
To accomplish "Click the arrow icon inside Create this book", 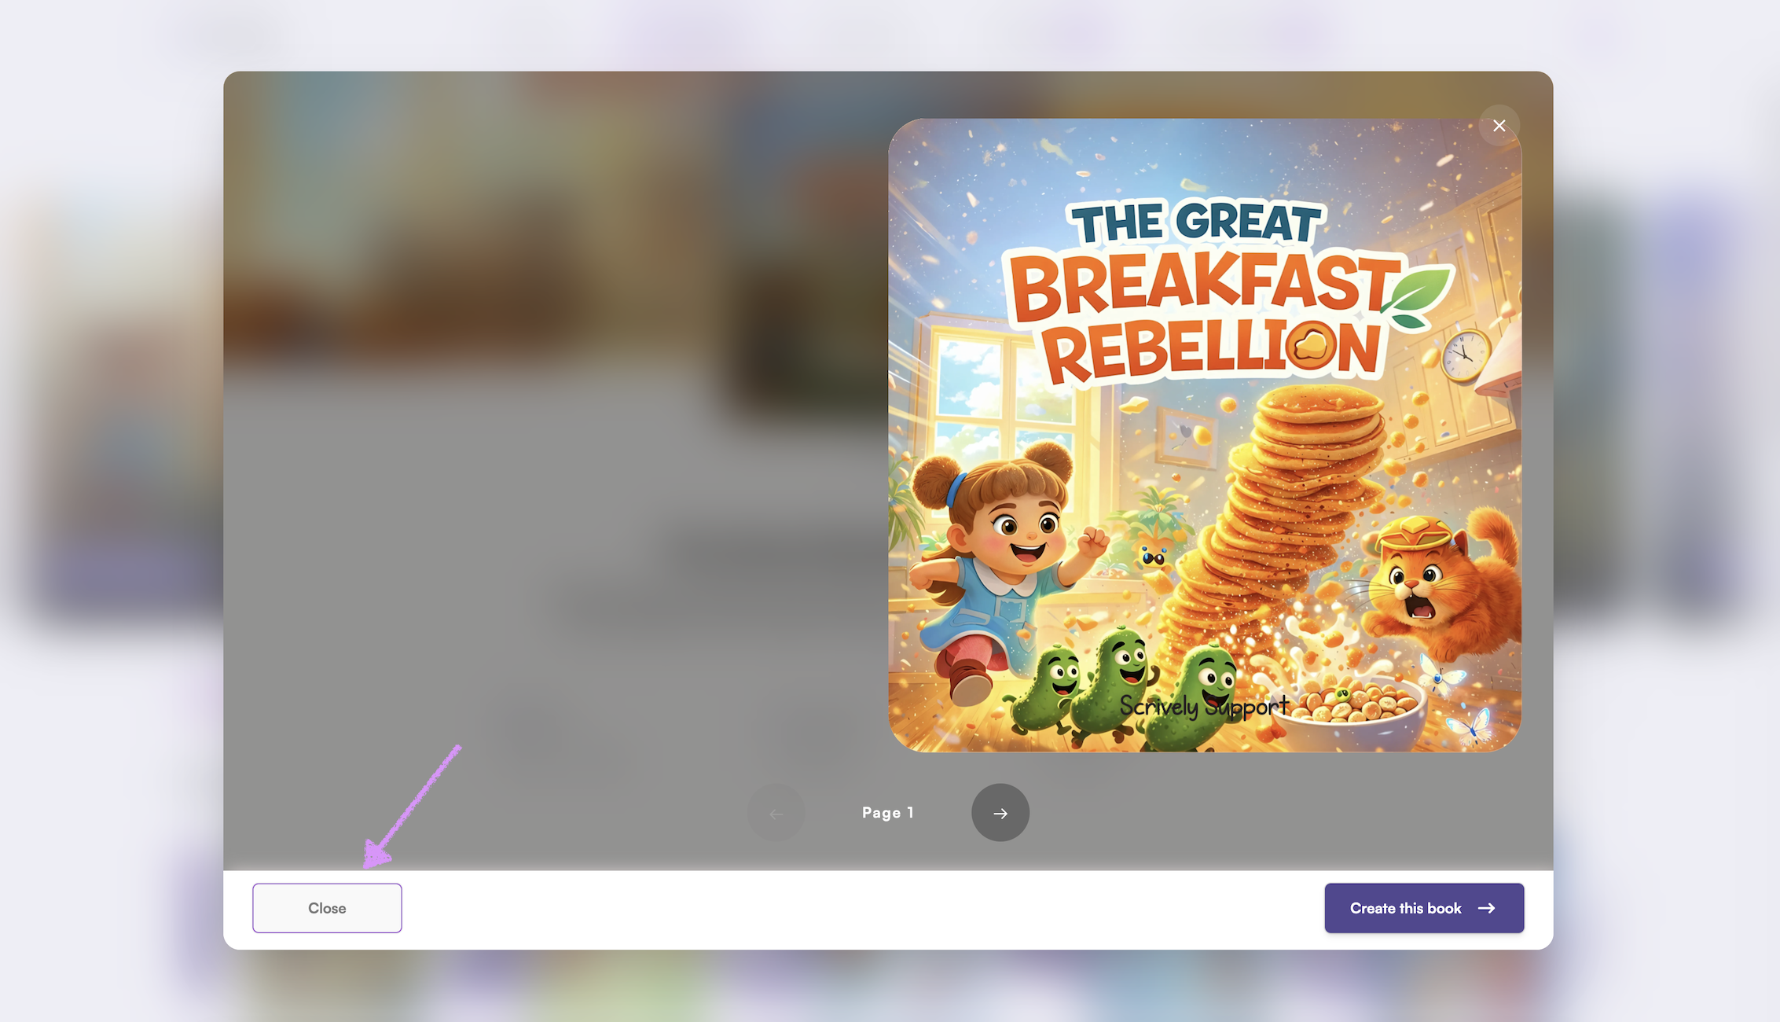I will coord(1486,908).
